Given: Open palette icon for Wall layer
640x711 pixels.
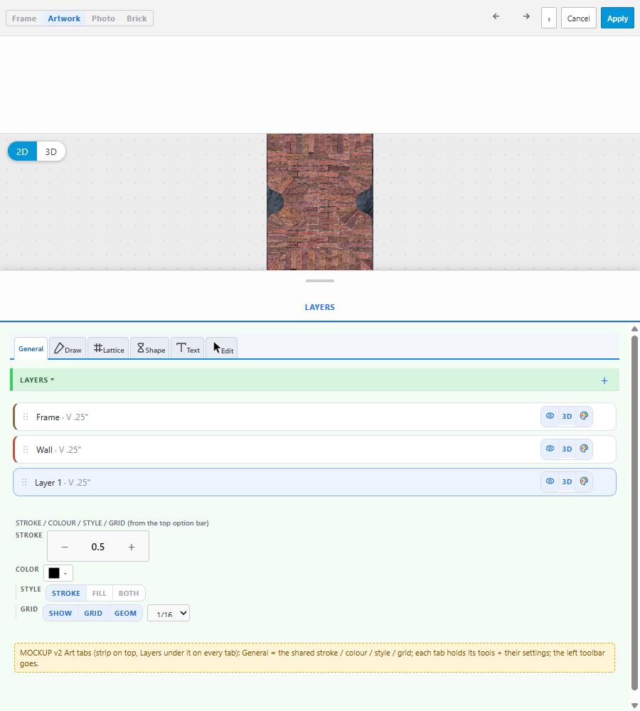Looking at the screenshot, I should click(584, 449).
